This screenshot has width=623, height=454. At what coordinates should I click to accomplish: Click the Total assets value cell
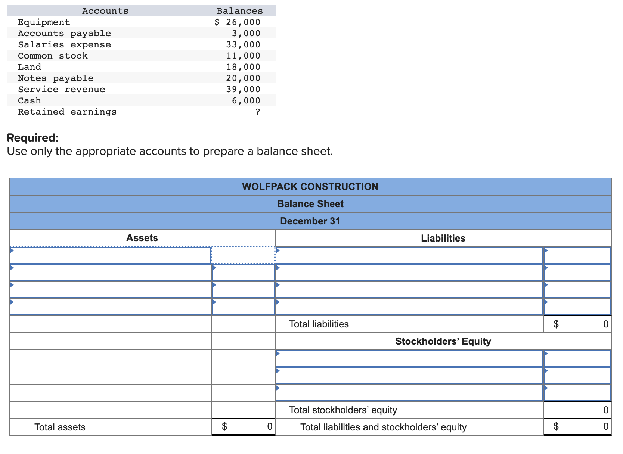pos(243,427)
